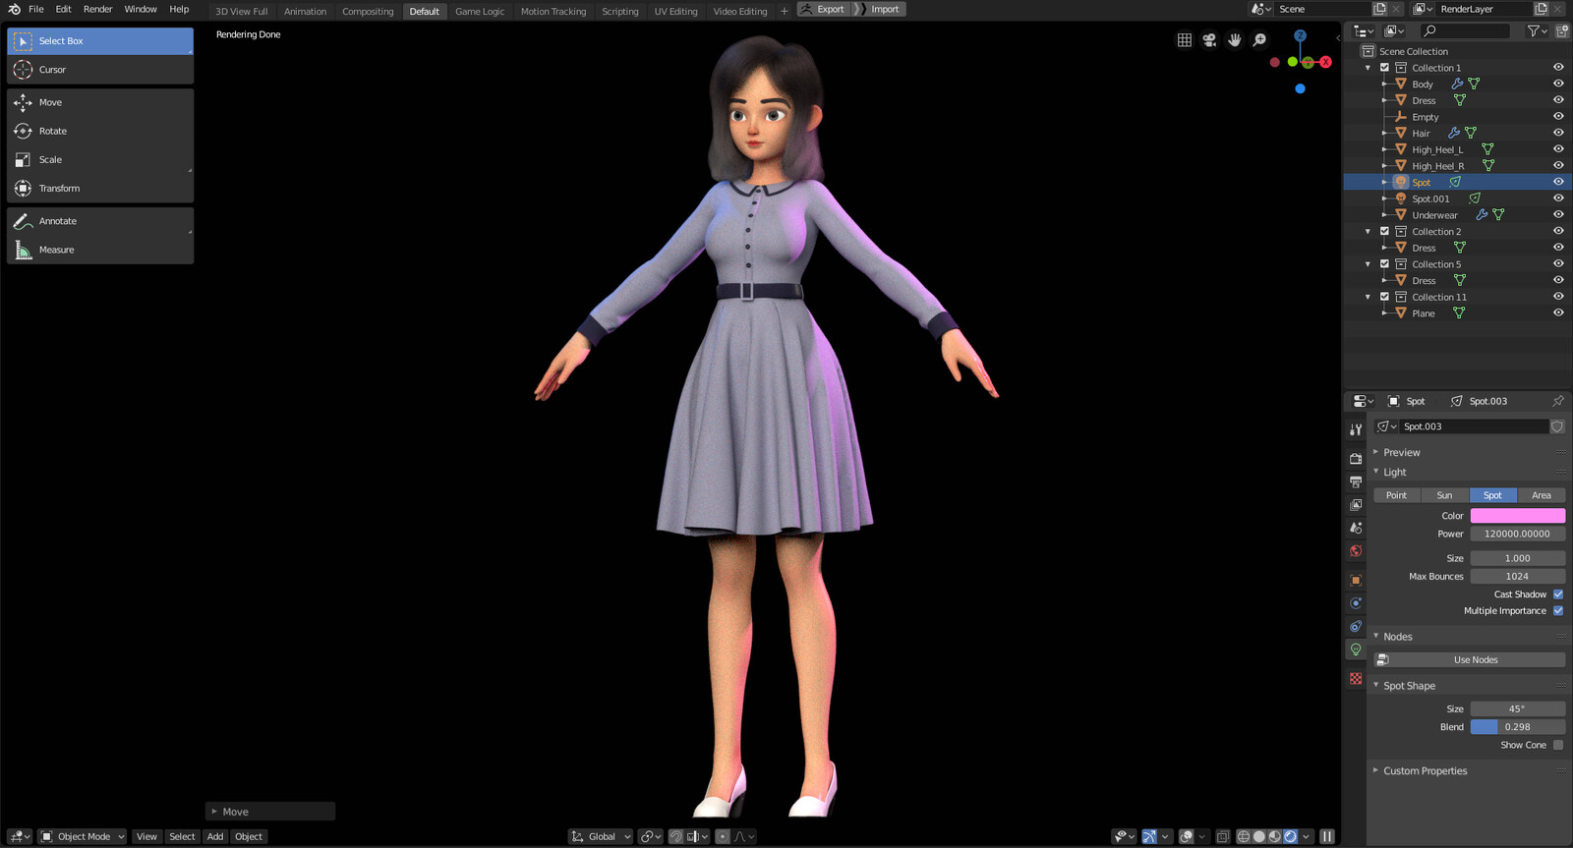Open Tool properties tab (wrench icon)
Image resolution: width=1573 pixels, height=848 pixels.
point(1356,429)
